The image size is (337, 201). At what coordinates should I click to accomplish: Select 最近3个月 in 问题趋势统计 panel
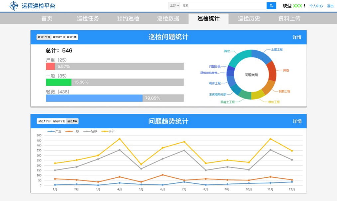point(59,121)
